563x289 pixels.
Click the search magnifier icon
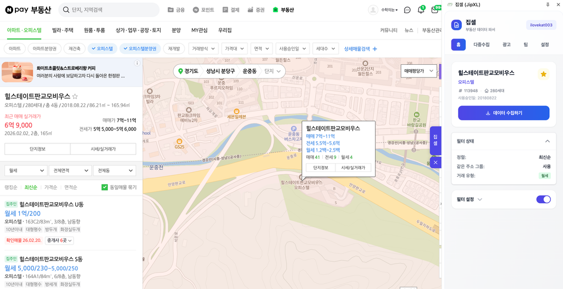point(66,10)
